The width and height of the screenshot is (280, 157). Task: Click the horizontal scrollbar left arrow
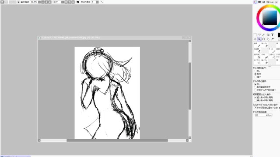tap(39, 140)
